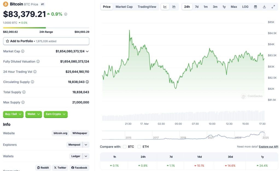Expand the chart to fullscreen
This screenshot has width=280, height=171.
click(x=273, y=7)
